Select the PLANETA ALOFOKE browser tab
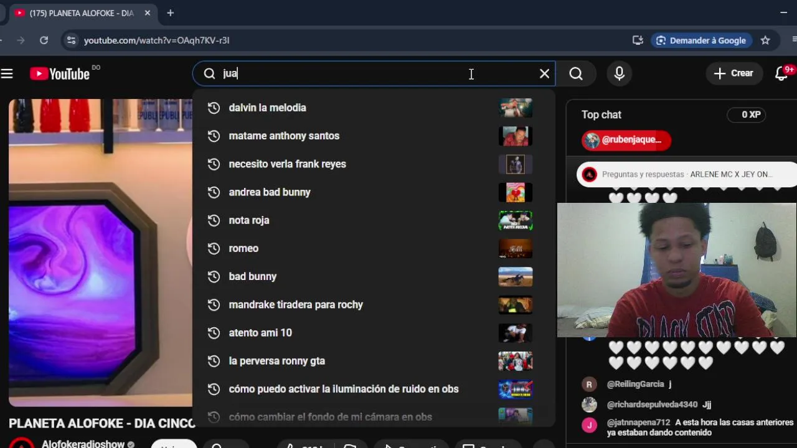 pos(83,13)
